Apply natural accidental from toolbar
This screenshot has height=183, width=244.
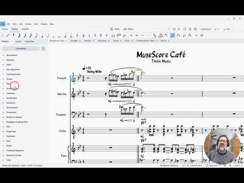pos(95,36)
